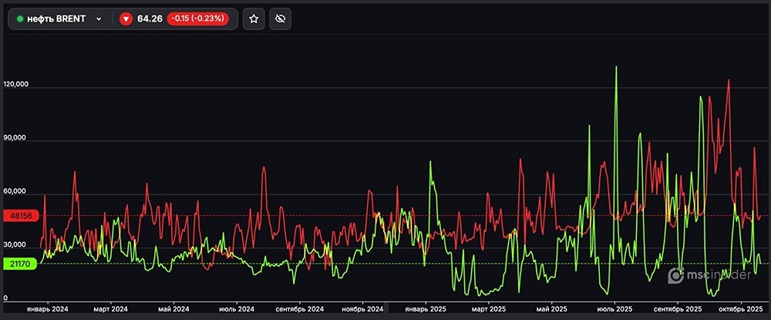Click the star favorite icon
Screen dimensions: 771x320
click(x=254, y=19)
